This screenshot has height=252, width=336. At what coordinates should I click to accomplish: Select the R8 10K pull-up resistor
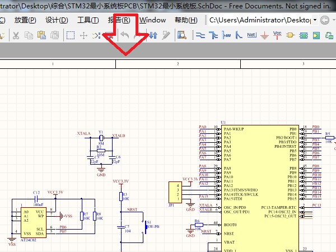pos(95,216)
